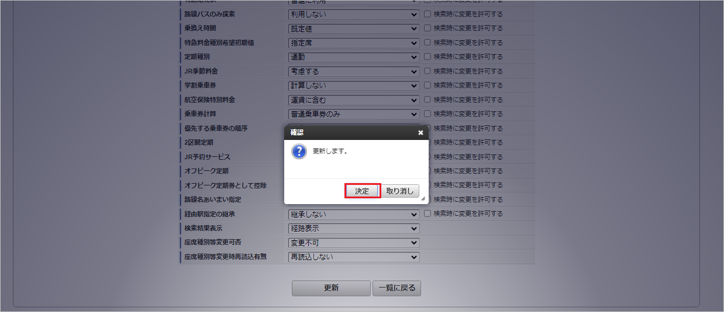Screen dimensions: 724x312
Task: Click the resize grip at dialog corner
Action: pyautogui.click(x=423, y=199)
